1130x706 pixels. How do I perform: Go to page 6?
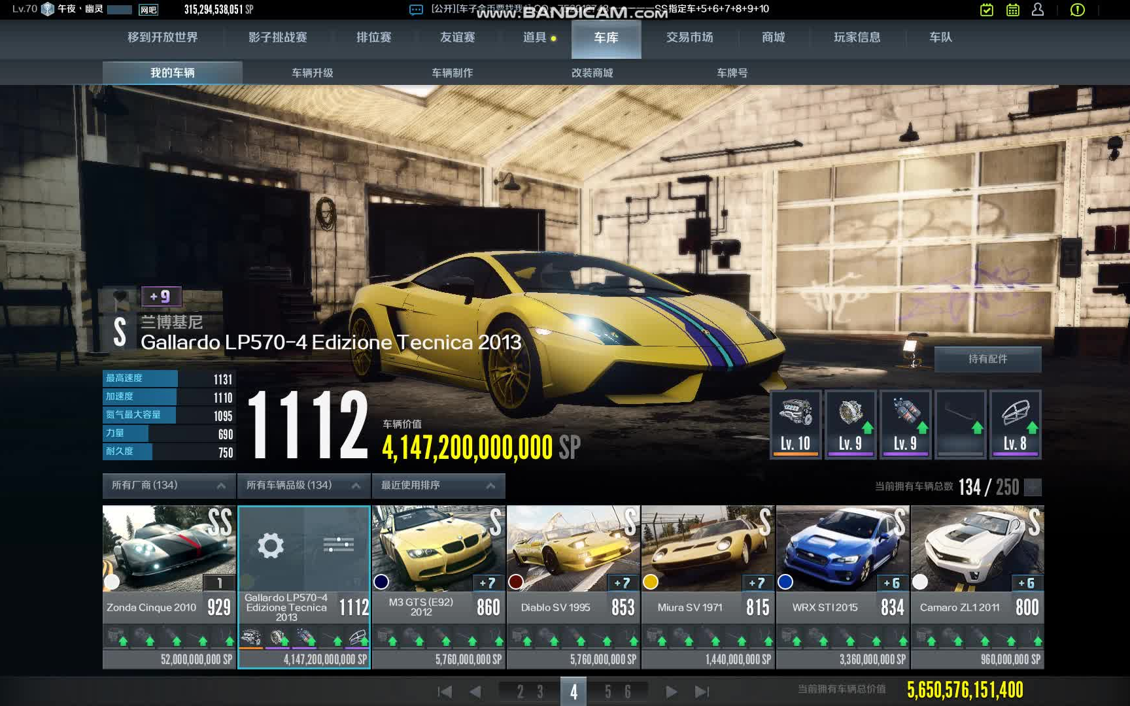click(628, 692)
